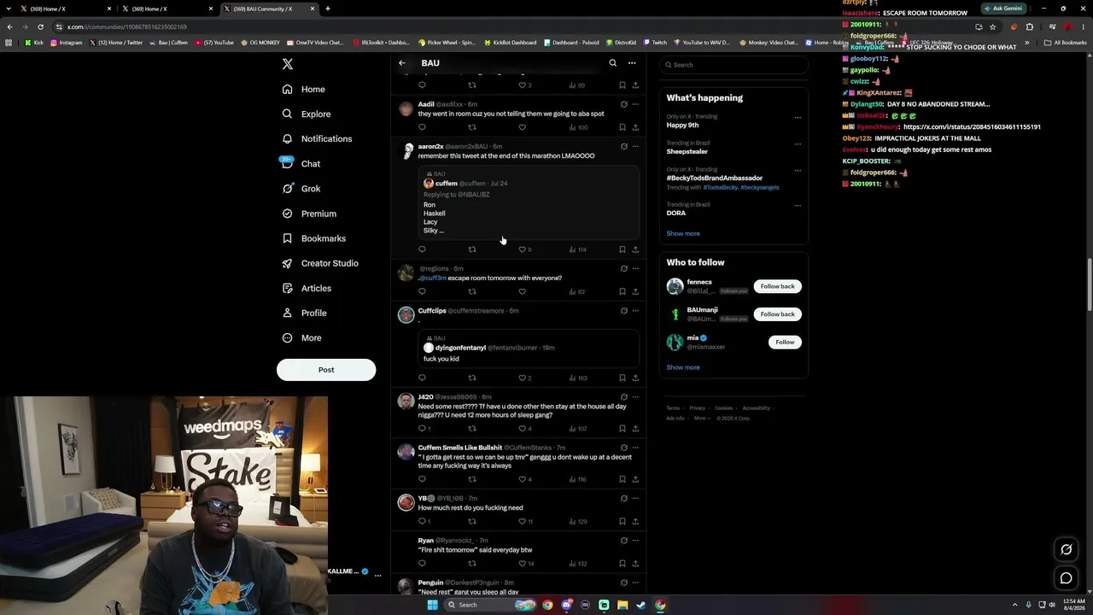Open Creator Studio icon in sidebar
1093x615 pixels.
[x=287, y=263]
